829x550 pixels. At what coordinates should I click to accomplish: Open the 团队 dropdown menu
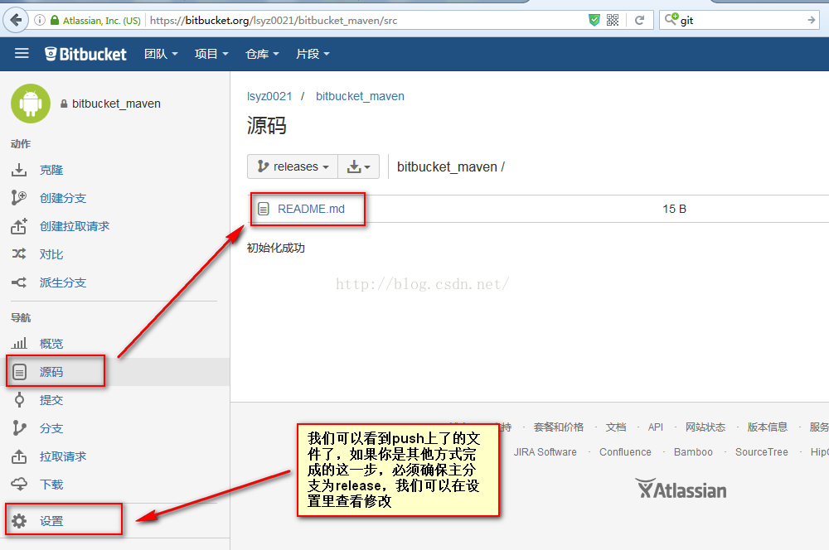(161, 54)
